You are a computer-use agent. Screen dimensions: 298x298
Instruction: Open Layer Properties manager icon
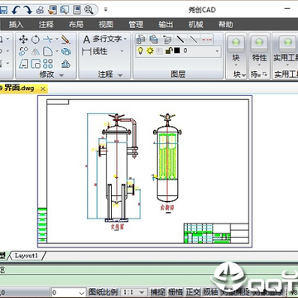pyautogui.click(x=141, y=39)
